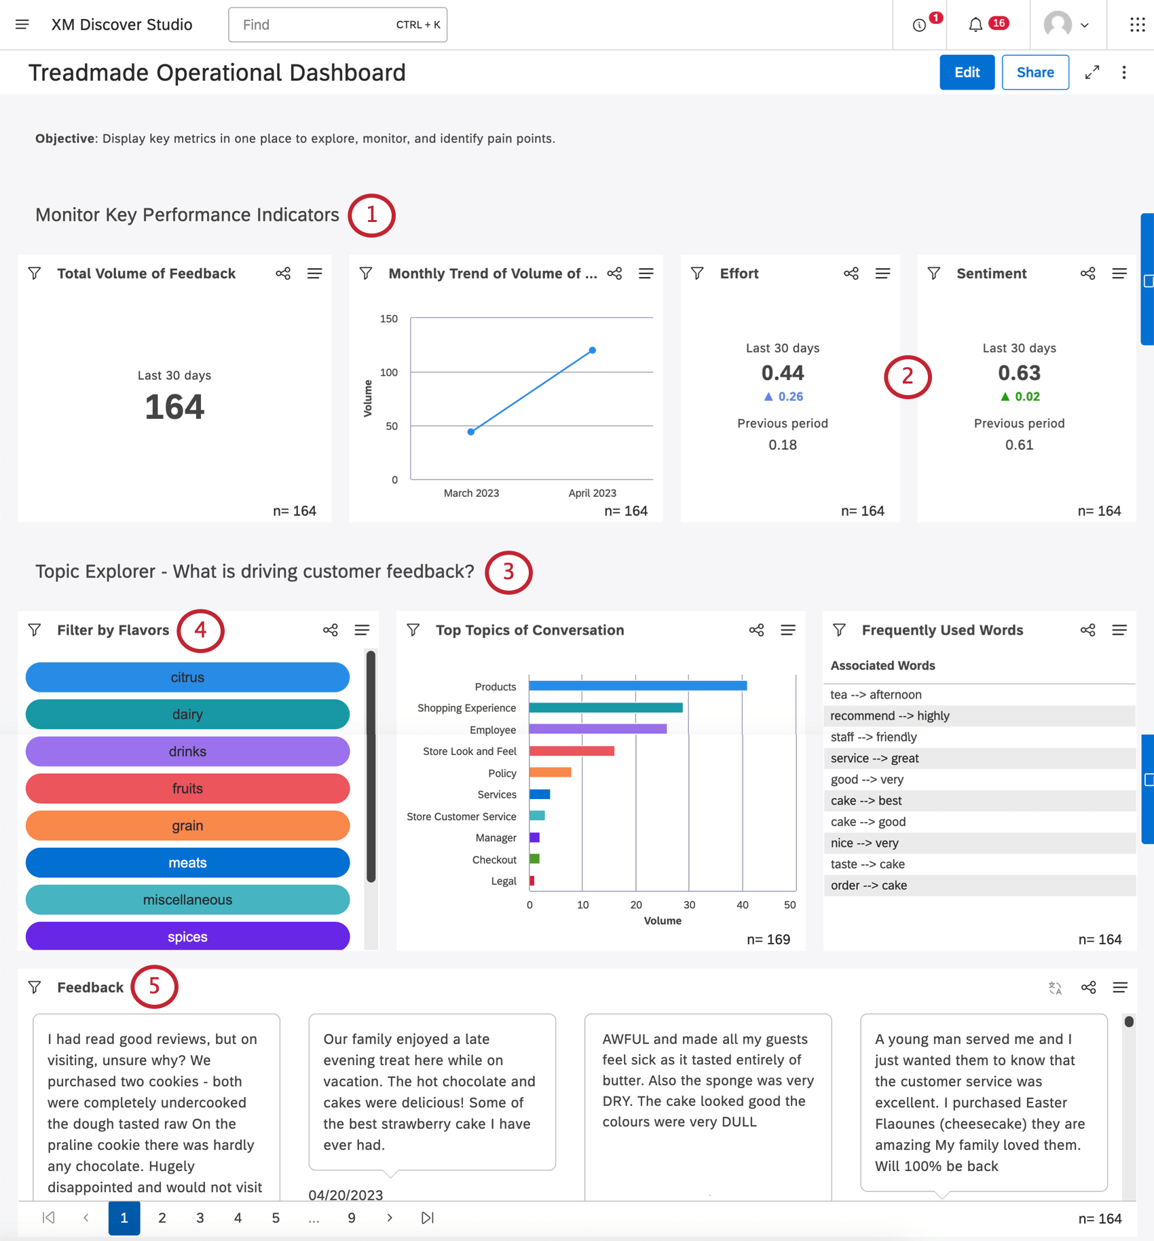
Task: Toggle the meats flavor filter
Action: pos(187,863)
